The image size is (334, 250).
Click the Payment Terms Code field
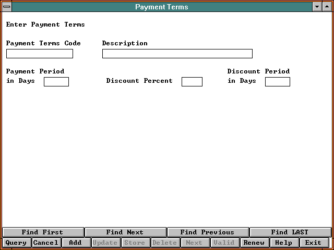(40, 54)
